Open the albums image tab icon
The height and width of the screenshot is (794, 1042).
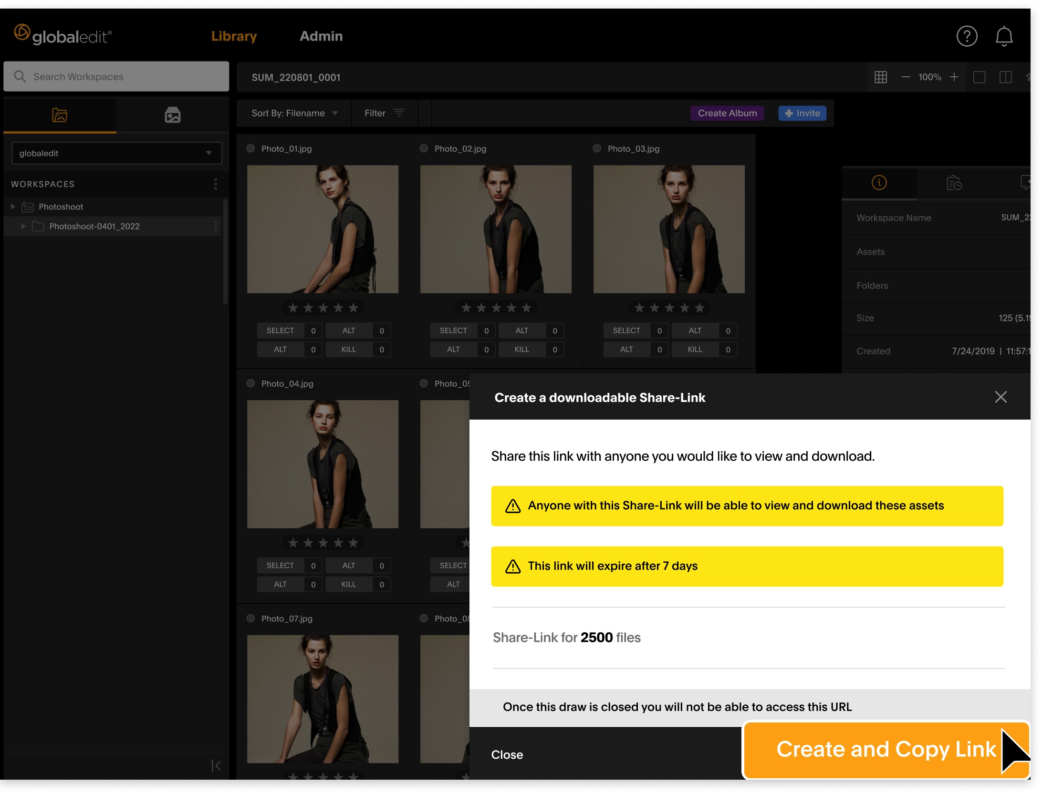click(x=173, y=115)
